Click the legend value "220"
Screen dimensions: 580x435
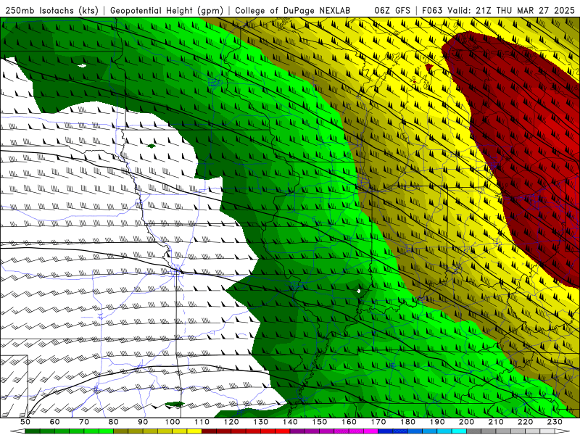click(525, 422)
